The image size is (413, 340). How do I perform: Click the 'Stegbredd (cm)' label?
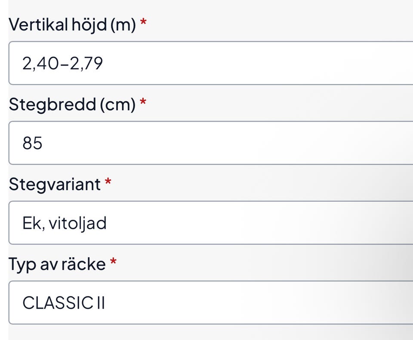point(72,104)
